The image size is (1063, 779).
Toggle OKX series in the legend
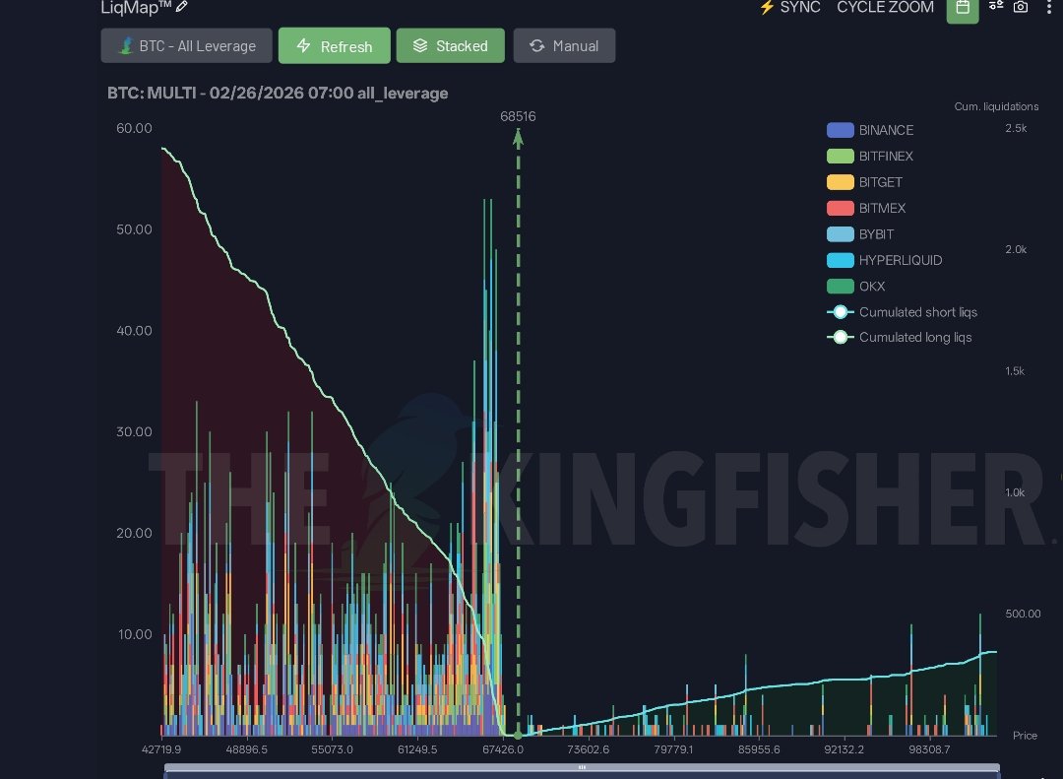click(x=856, y=286)
